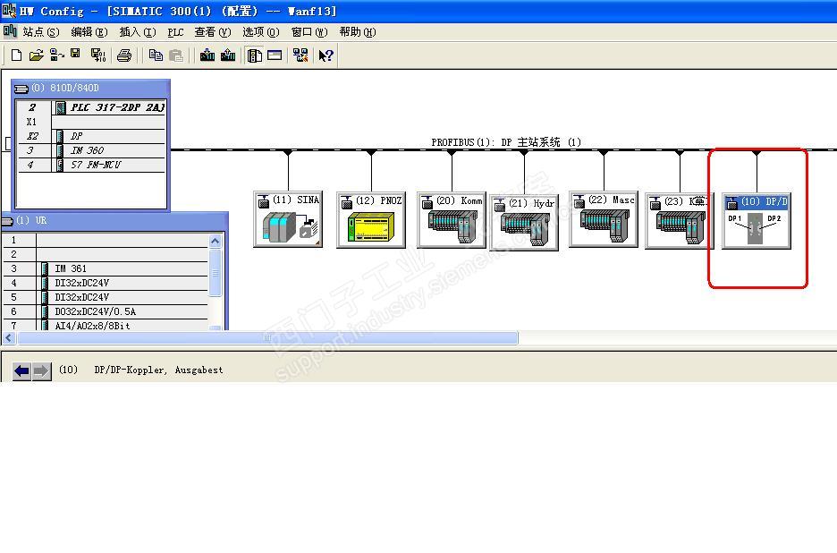This screenshot has height=553, width=837.
Task: Click the station window horizontal scrollbar thumb
Action: [x=267, y=337]
